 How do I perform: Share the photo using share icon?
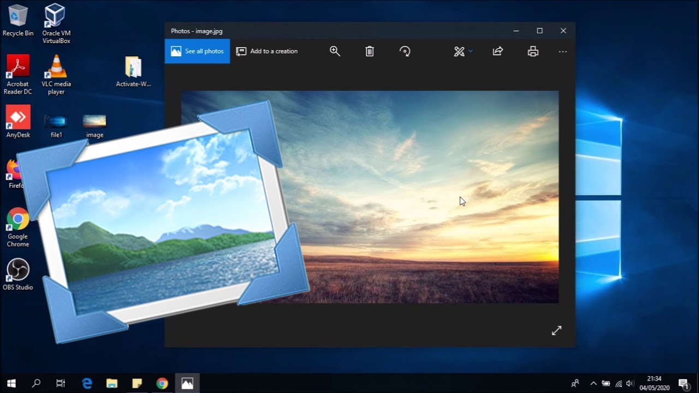497,51
